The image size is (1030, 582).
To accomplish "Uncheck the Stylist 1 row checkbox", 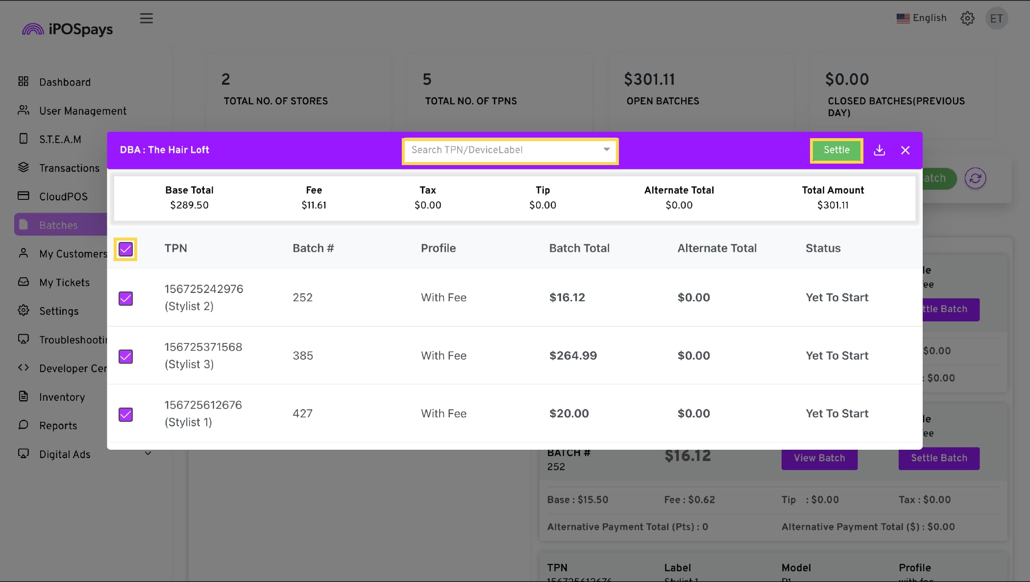I will 125,414.
